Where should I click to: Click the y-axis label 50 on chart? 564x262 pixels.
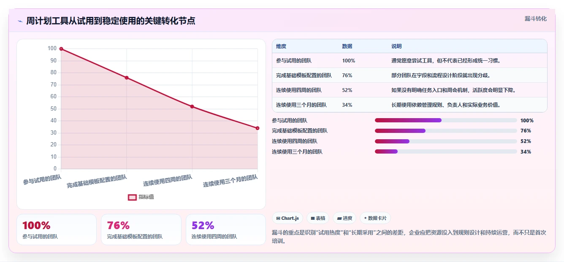click(53, 108)
